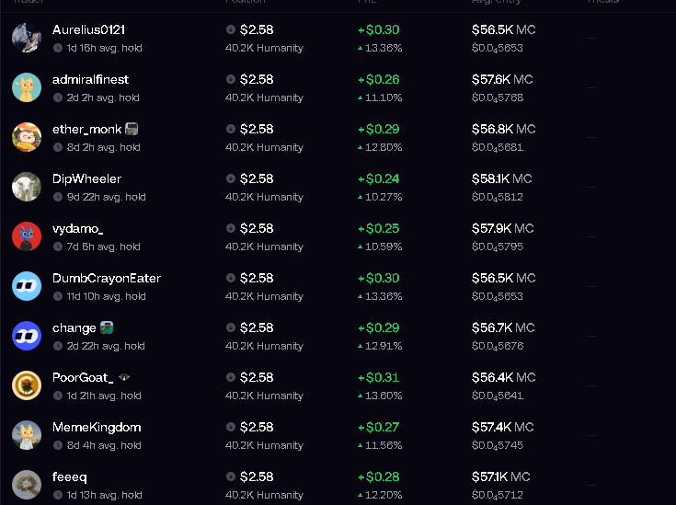Viewport: 676px width, 505px height.
Task: Click the eye badge beside PoorGoat_
Action: tap(124, 377)
